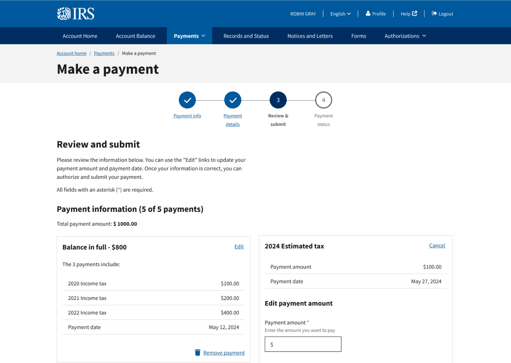The width and height of the screenshot is (511, 363).
Task: Click the Profile person icon
Action: [368, 13]
